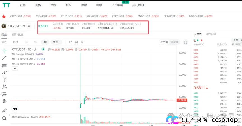Switch to the 订单表 order book tab
The width and height of the screenshot is (242, 126).
[198, 34]
